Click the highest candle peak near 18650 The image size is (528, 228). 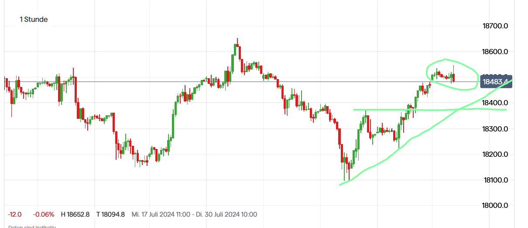[237, 40]
